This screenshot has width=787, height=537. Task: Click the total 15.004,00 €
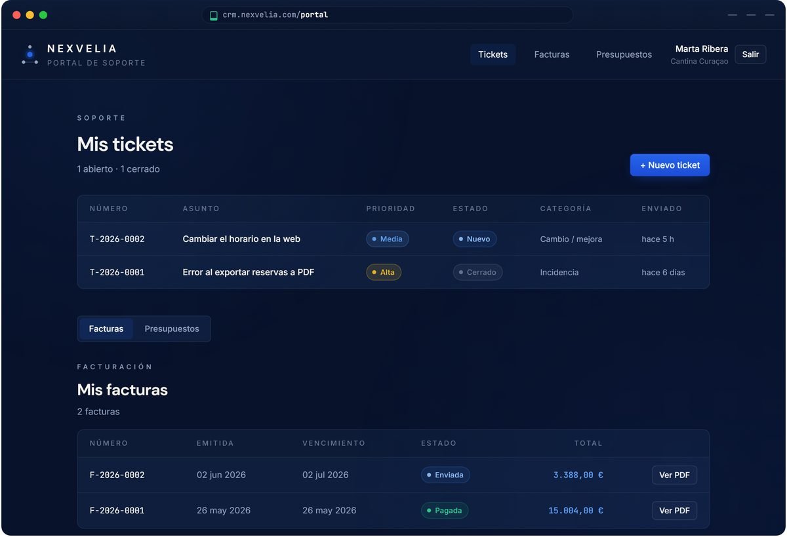pyautogui.click(x=576, y=510)
